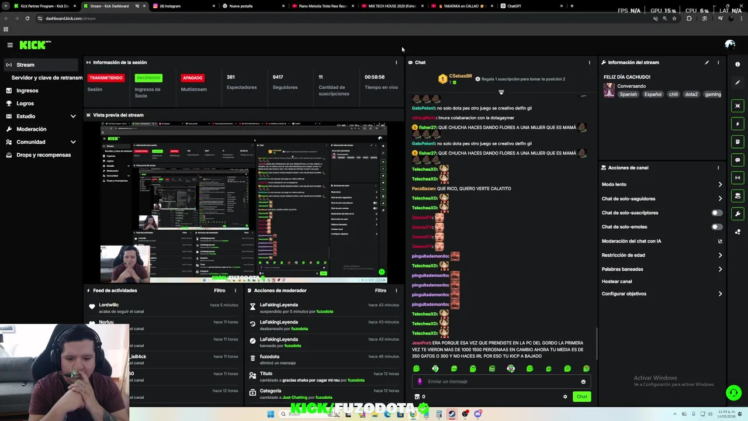The width and height of the screenshot is (748, 421).
Task: Open the profile avatar at top right
Action: 729,44
